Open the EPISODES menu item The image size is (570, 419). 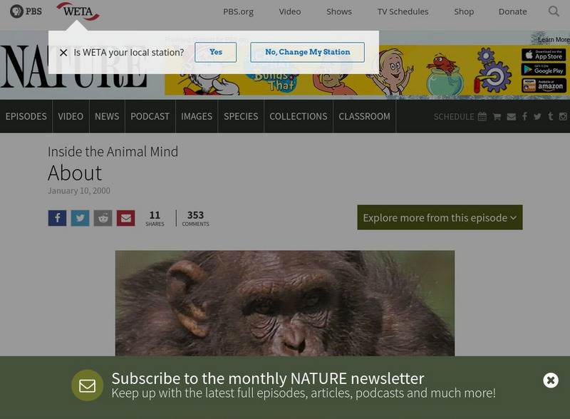[26, 116]
